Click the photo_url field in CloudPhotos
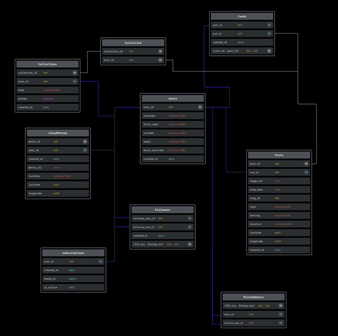Screen dimensions: 338x336 coord(58,167)
